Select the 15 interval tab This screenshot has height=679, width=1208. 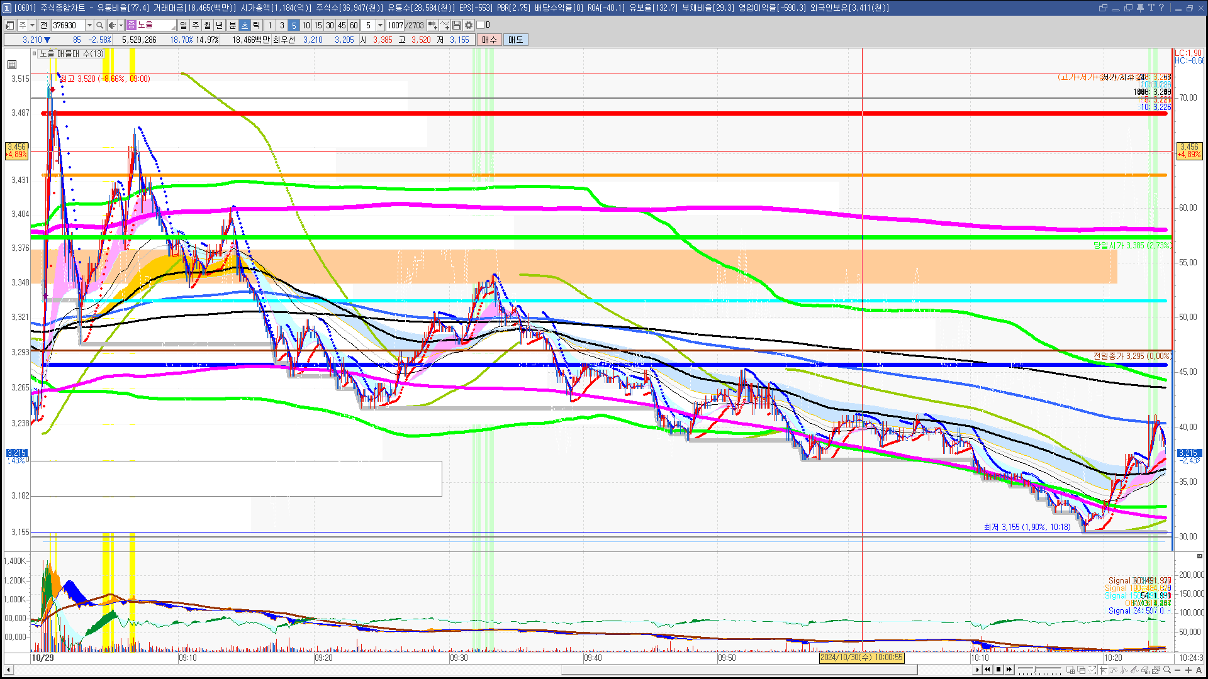(x=318, y=25)
